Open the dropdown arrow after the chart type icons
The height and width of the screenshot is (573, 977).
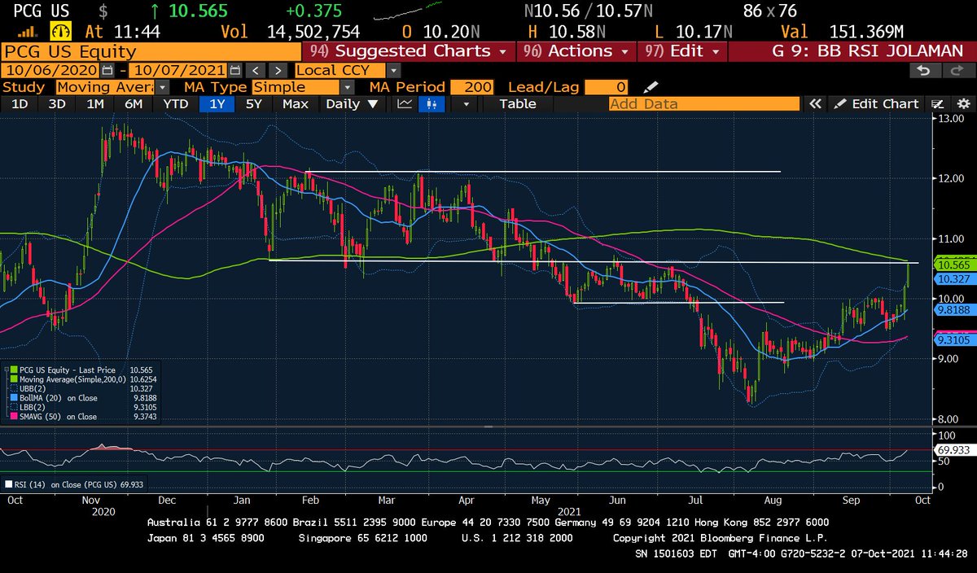(466, 103)
